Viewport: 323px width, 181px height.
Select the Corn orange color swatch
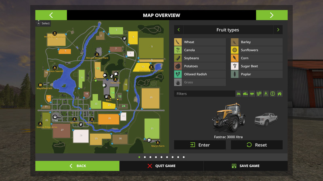point(234,58)
